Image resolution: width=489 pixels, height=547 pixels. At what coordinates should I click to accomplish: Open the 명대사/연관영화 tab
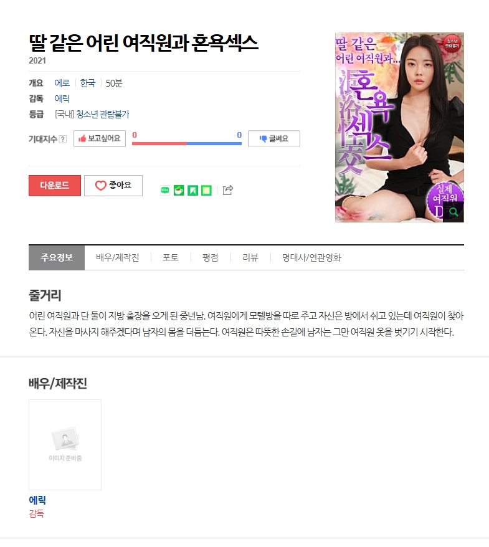311,257
